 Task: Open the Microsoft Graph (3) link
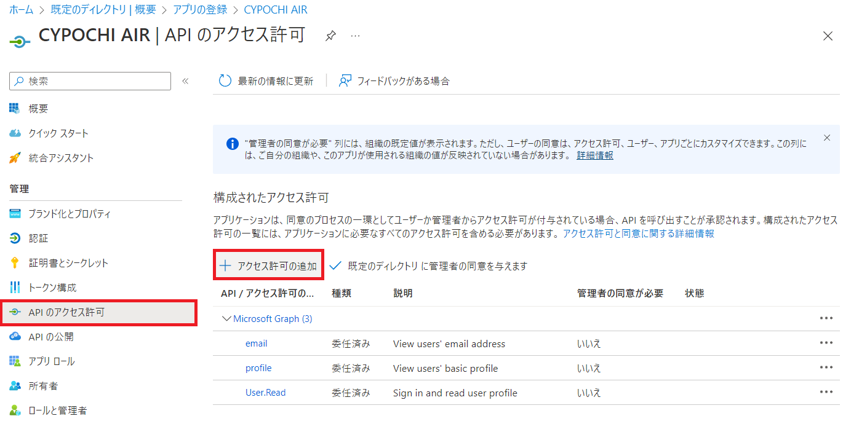pos(273,319)
